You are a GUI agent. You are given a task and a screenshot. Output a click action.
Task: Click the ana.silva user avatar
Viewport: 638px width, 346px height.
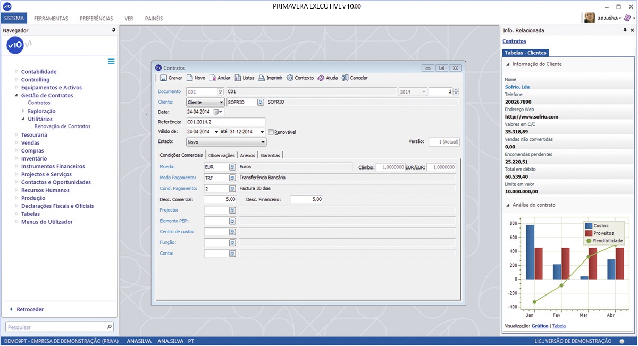click(590, 18)
